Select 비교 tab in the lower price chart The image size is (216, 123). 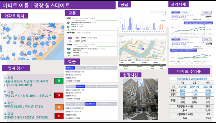[209, 47]
